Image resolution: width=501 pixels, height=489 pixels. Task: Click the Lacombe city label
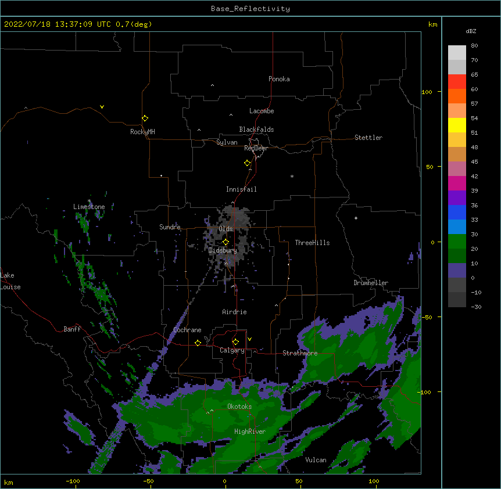coord(262,111)
